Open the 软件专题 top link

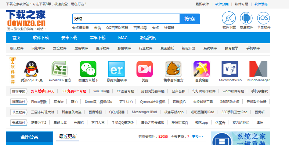click(242, 4)
